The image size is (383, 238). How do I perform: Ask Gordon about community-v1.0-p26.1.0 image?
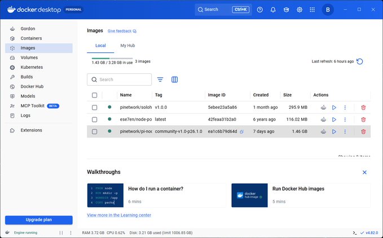323,131
